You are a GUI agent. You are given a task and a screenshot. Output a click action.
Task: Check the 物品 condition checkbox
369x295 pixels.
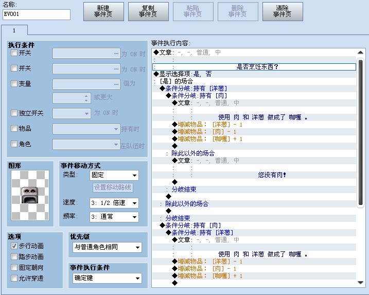click(14, 129)
